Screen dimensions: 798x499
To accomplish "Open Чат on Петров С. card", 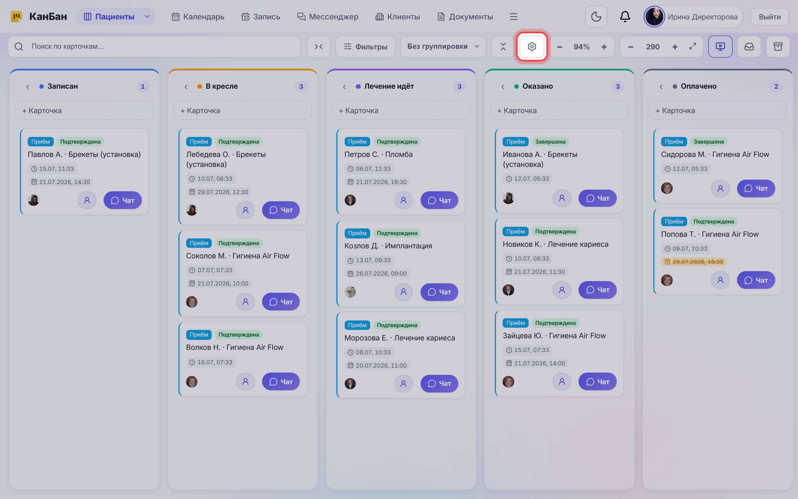I will [x=439, y=200].
